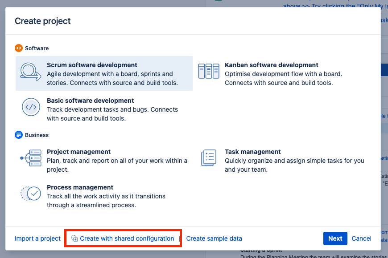This screenshot has width=388, height=258.
Task: Click the Process management checkmark icon
Action: pos(31,193)
